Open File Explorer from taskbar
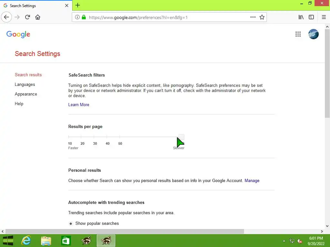The height and width of the screenshot is (247, 330). [x=46, y=241]
